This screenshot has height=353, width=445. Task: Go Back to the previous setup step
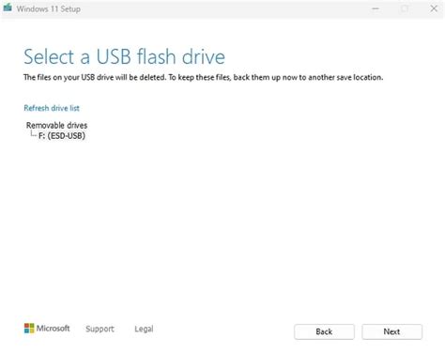[x=324, y=331]
